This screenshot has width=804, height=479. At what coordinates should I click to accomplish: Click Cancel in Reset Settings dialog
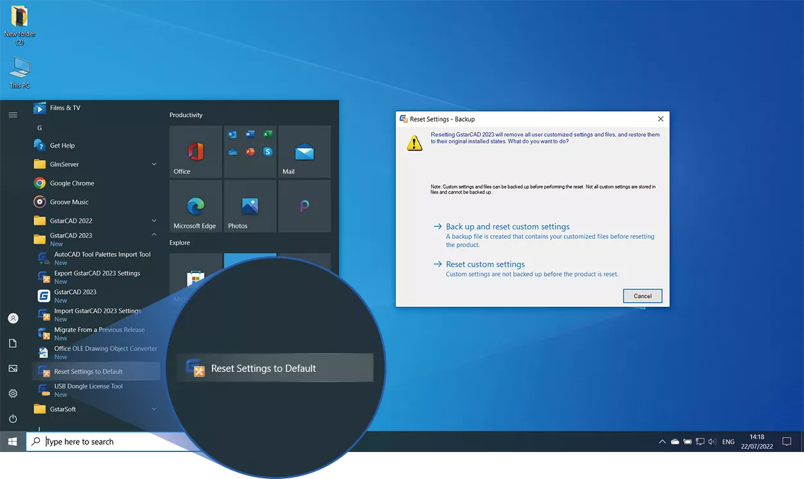[643, 296]
